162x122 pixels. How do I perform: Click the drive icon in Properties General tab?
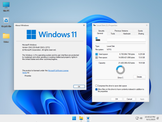pos(98,39)
